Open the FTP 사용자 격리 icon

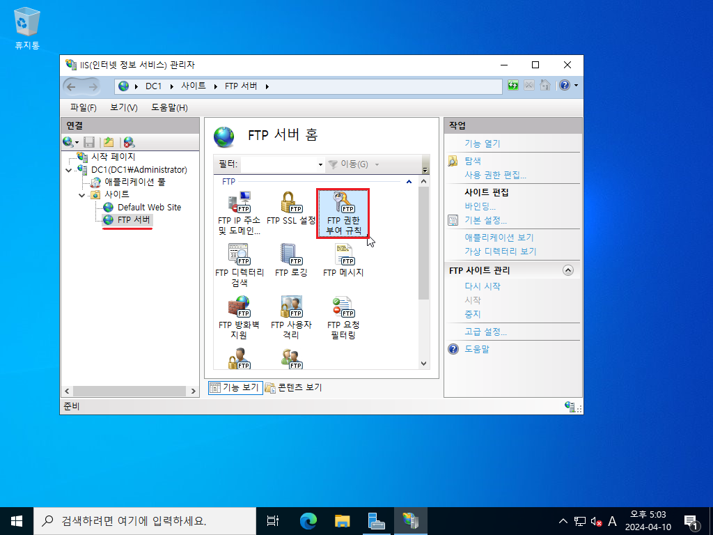tap(291, 318)
